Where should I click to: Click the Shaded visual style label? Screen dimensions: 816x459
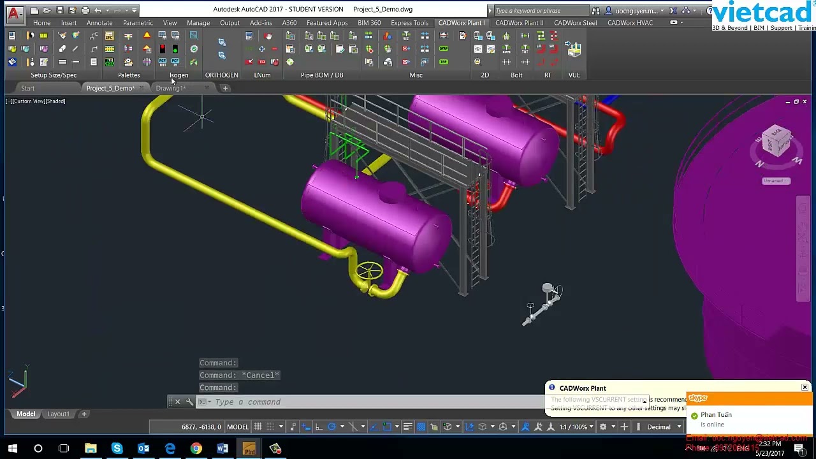pyautogui.click(x=55, y=101)
